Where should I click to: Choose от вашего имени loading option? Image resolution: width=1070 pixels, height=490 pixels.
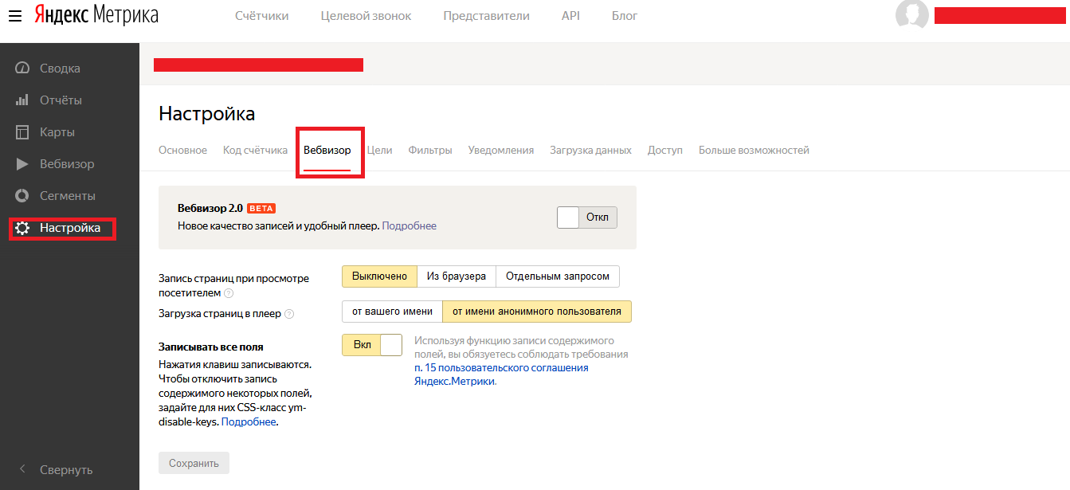(x=392, y=312)
